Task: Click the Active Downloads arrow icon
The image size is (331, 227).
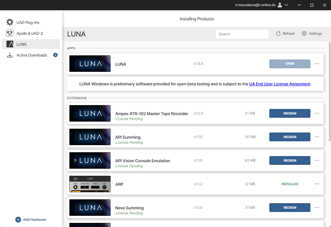Action: coord(10,55)
